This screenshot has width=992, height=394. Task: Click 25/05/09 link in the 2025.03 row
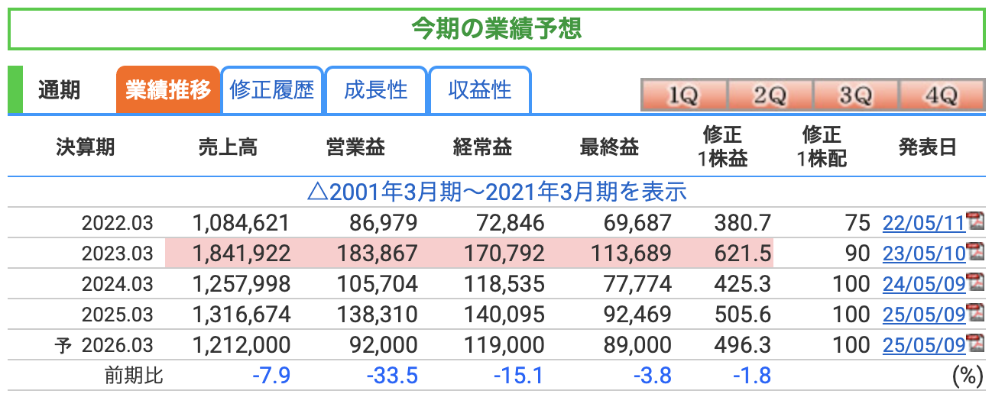tap(923, 314)
